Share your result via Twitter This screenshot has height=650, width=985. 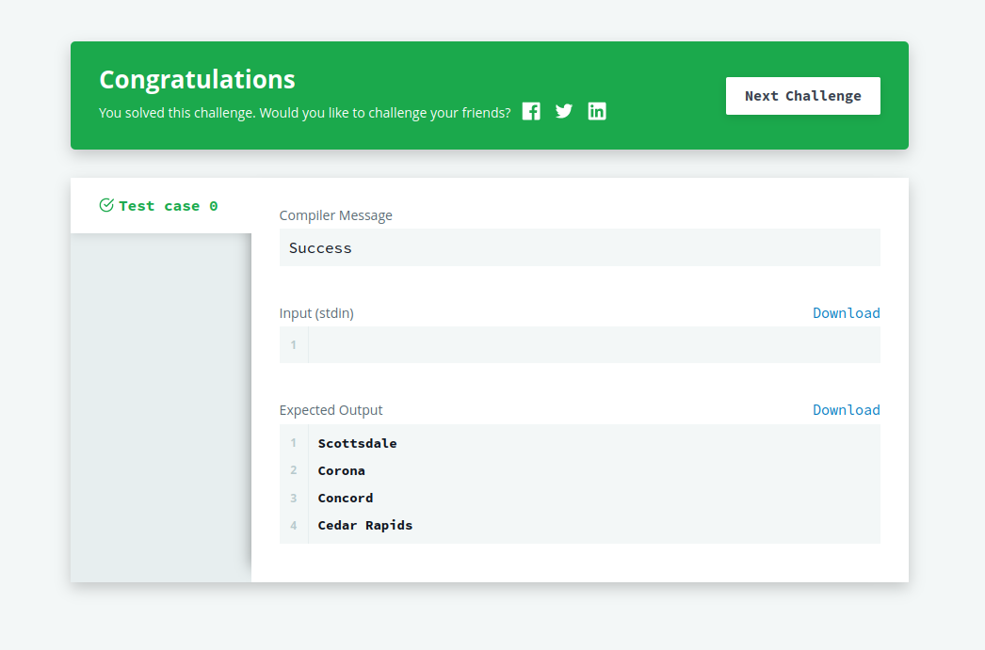[563, 111]
